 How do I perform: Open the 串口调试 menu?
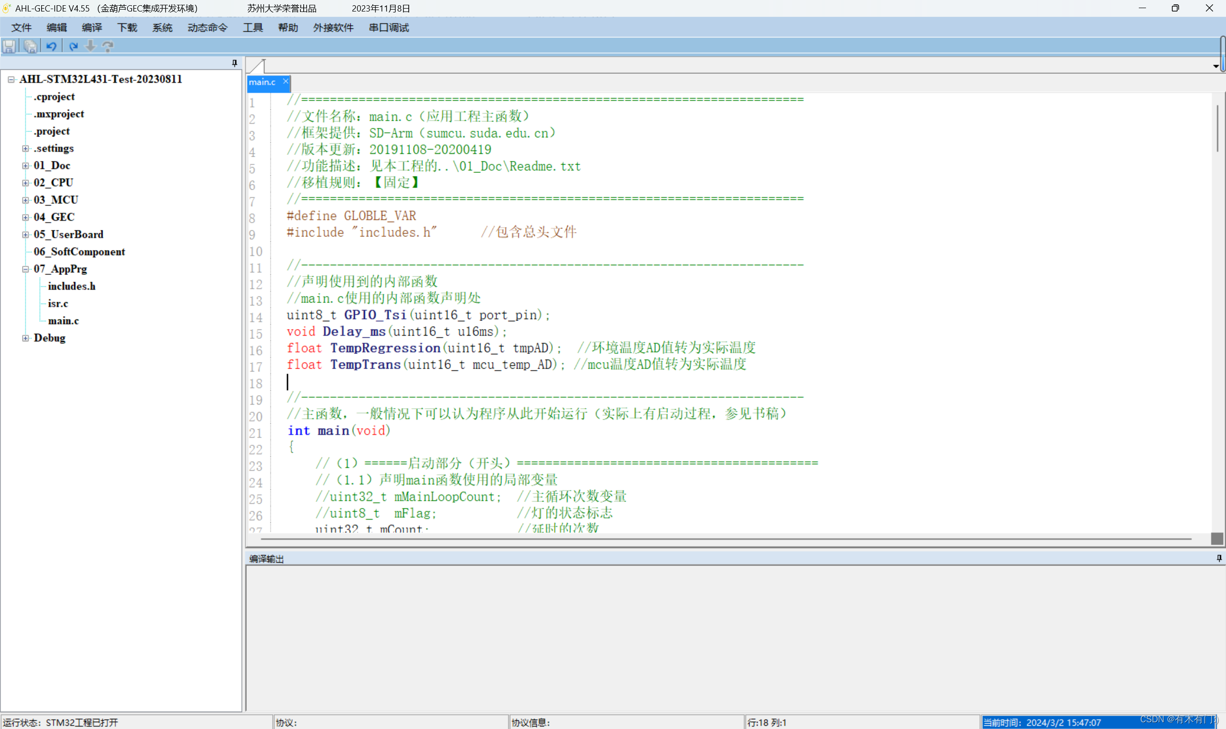click(389, 27)
